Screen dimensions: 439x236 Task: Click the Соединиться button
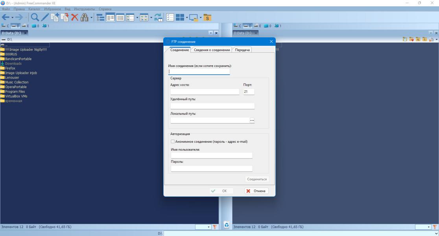click(x=257, y=179)
